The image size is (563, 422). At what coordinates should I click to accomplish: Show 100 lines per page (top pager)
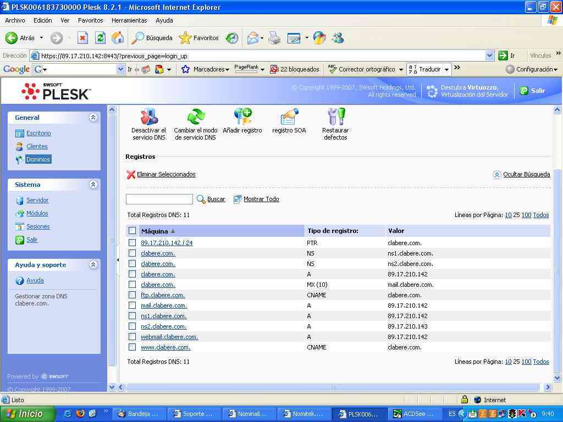[x=526, y=215]
